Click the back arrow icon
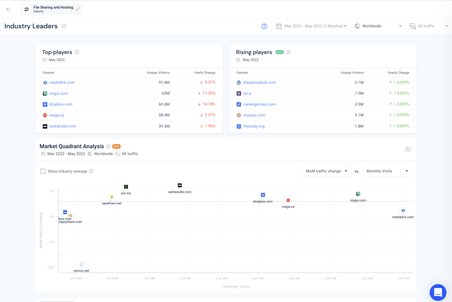The height and width of the screenshot is (302, 452). coord(8,9)
